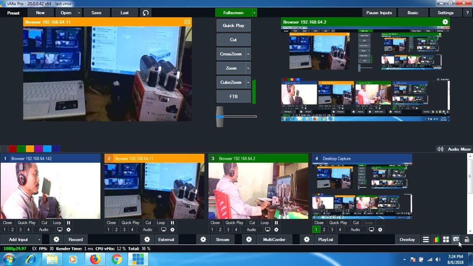Open settings gear on Browser 192.168.64.2 output
The height and width of the screenshot is (266, 473).
pos(445,22)
